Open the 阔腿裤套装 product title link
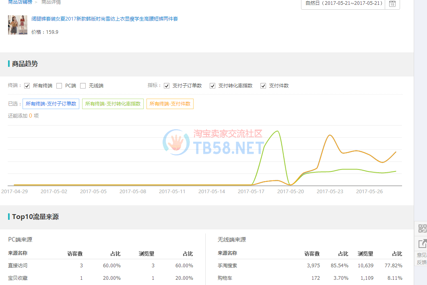The width and height of the screenshot is (427, 285). [x=105, y=19]
